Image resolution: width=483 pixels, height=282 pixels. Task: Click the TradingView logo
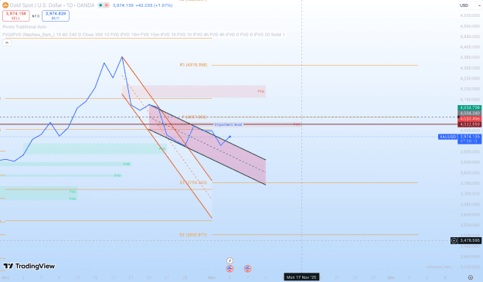click(29, 266)
